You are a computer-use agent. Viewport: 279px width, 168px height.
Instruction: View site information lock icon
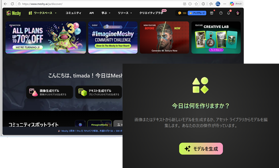(19, 4)
